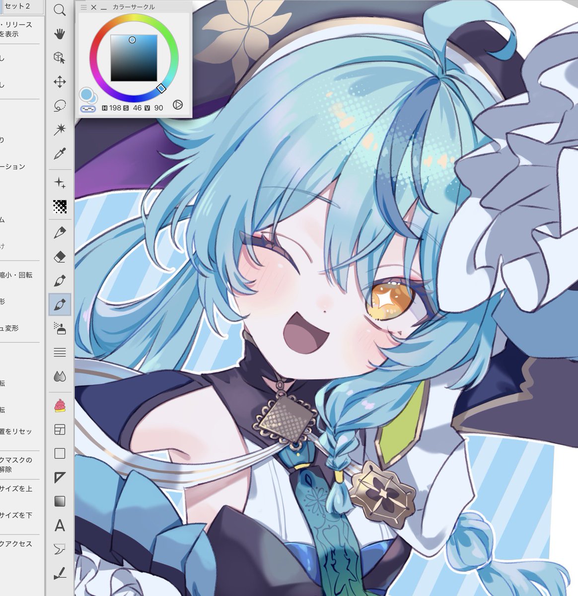This screenshot has height=596, width=578.
Task: Select the Eraser tool
Action: [60, 256]
